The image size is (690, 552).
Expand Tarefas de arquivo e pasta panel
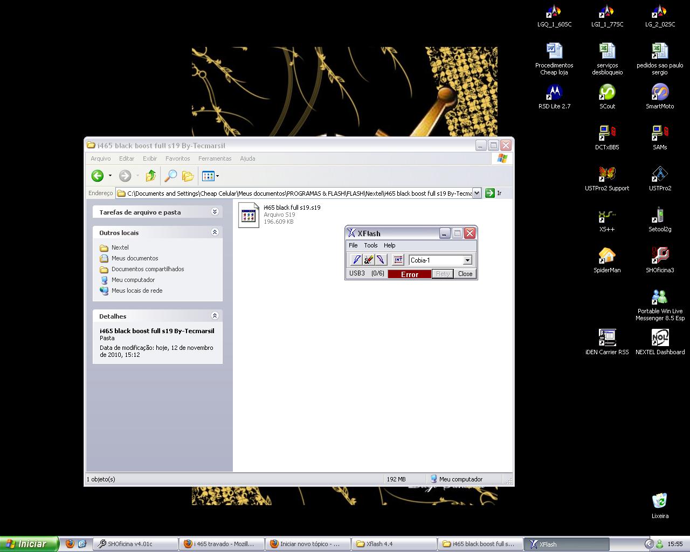click(215, 212)
